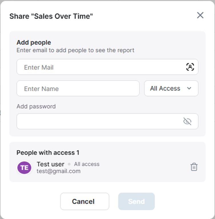Click the People with access 1 heading
Image resolution: width=215 pixels, height=219 pixels.
(48, 152)
